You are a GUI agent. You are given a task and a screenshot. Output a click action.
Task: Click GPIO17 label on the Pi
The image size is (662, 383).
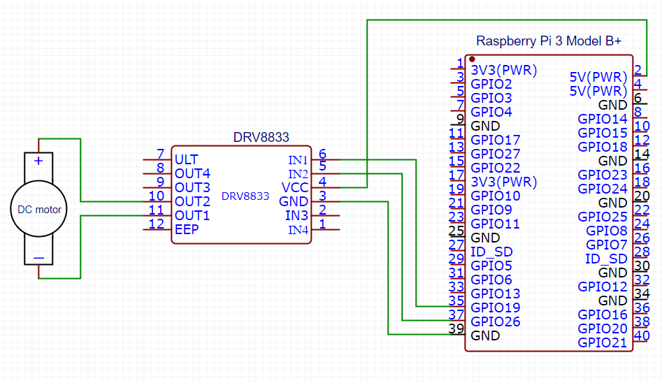[x=495, y=140]
